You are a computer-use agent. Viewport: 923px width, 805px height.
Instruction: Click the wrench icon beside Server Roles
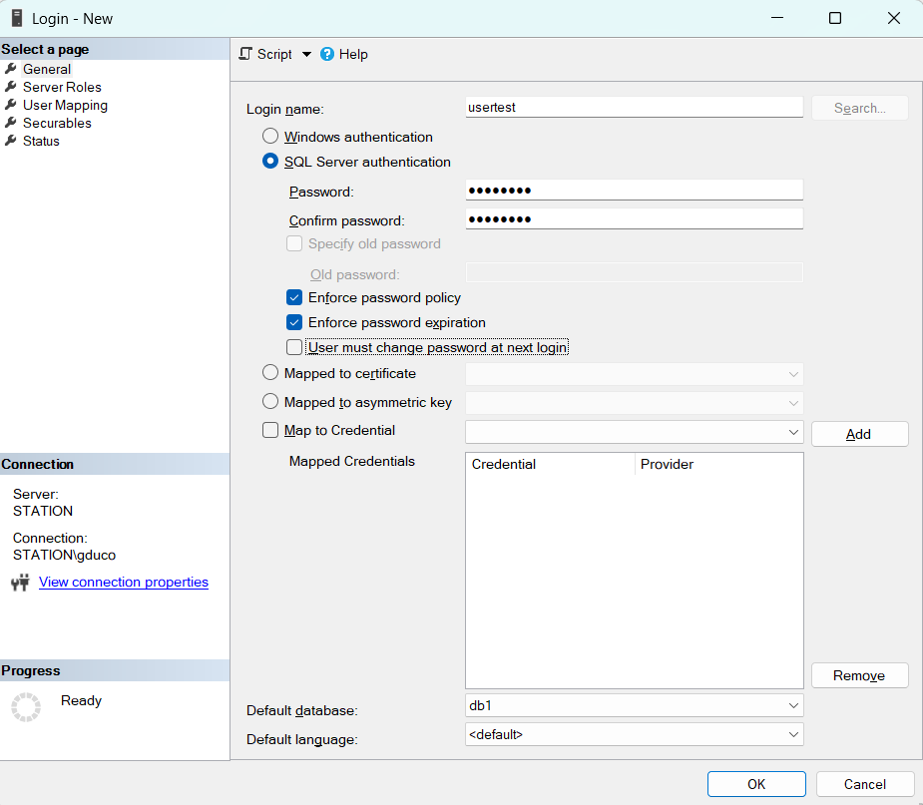point(11,87)
